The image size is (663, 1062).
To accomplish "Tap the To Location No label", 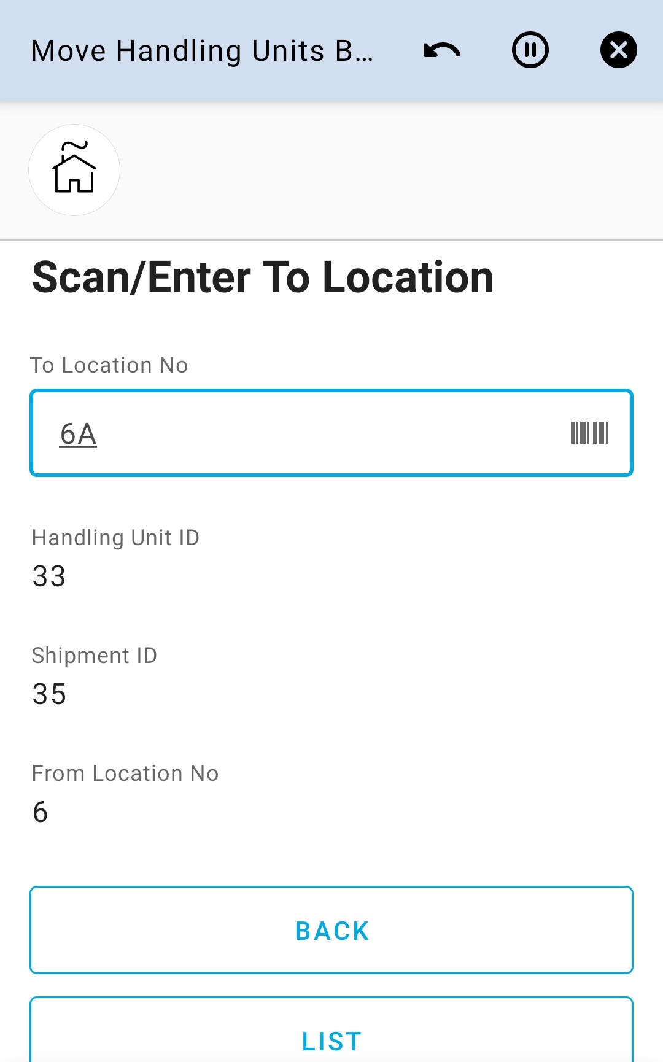I will (x=110, y=365).
